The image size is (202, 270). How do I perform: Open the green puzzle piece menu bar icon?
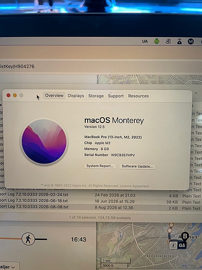click(157, 41)
